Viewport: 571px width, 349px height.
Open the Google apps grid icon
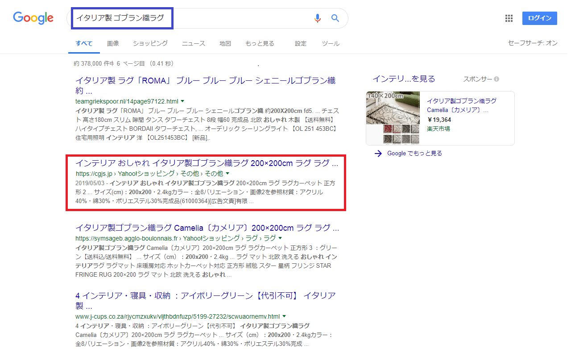(509, 18)
